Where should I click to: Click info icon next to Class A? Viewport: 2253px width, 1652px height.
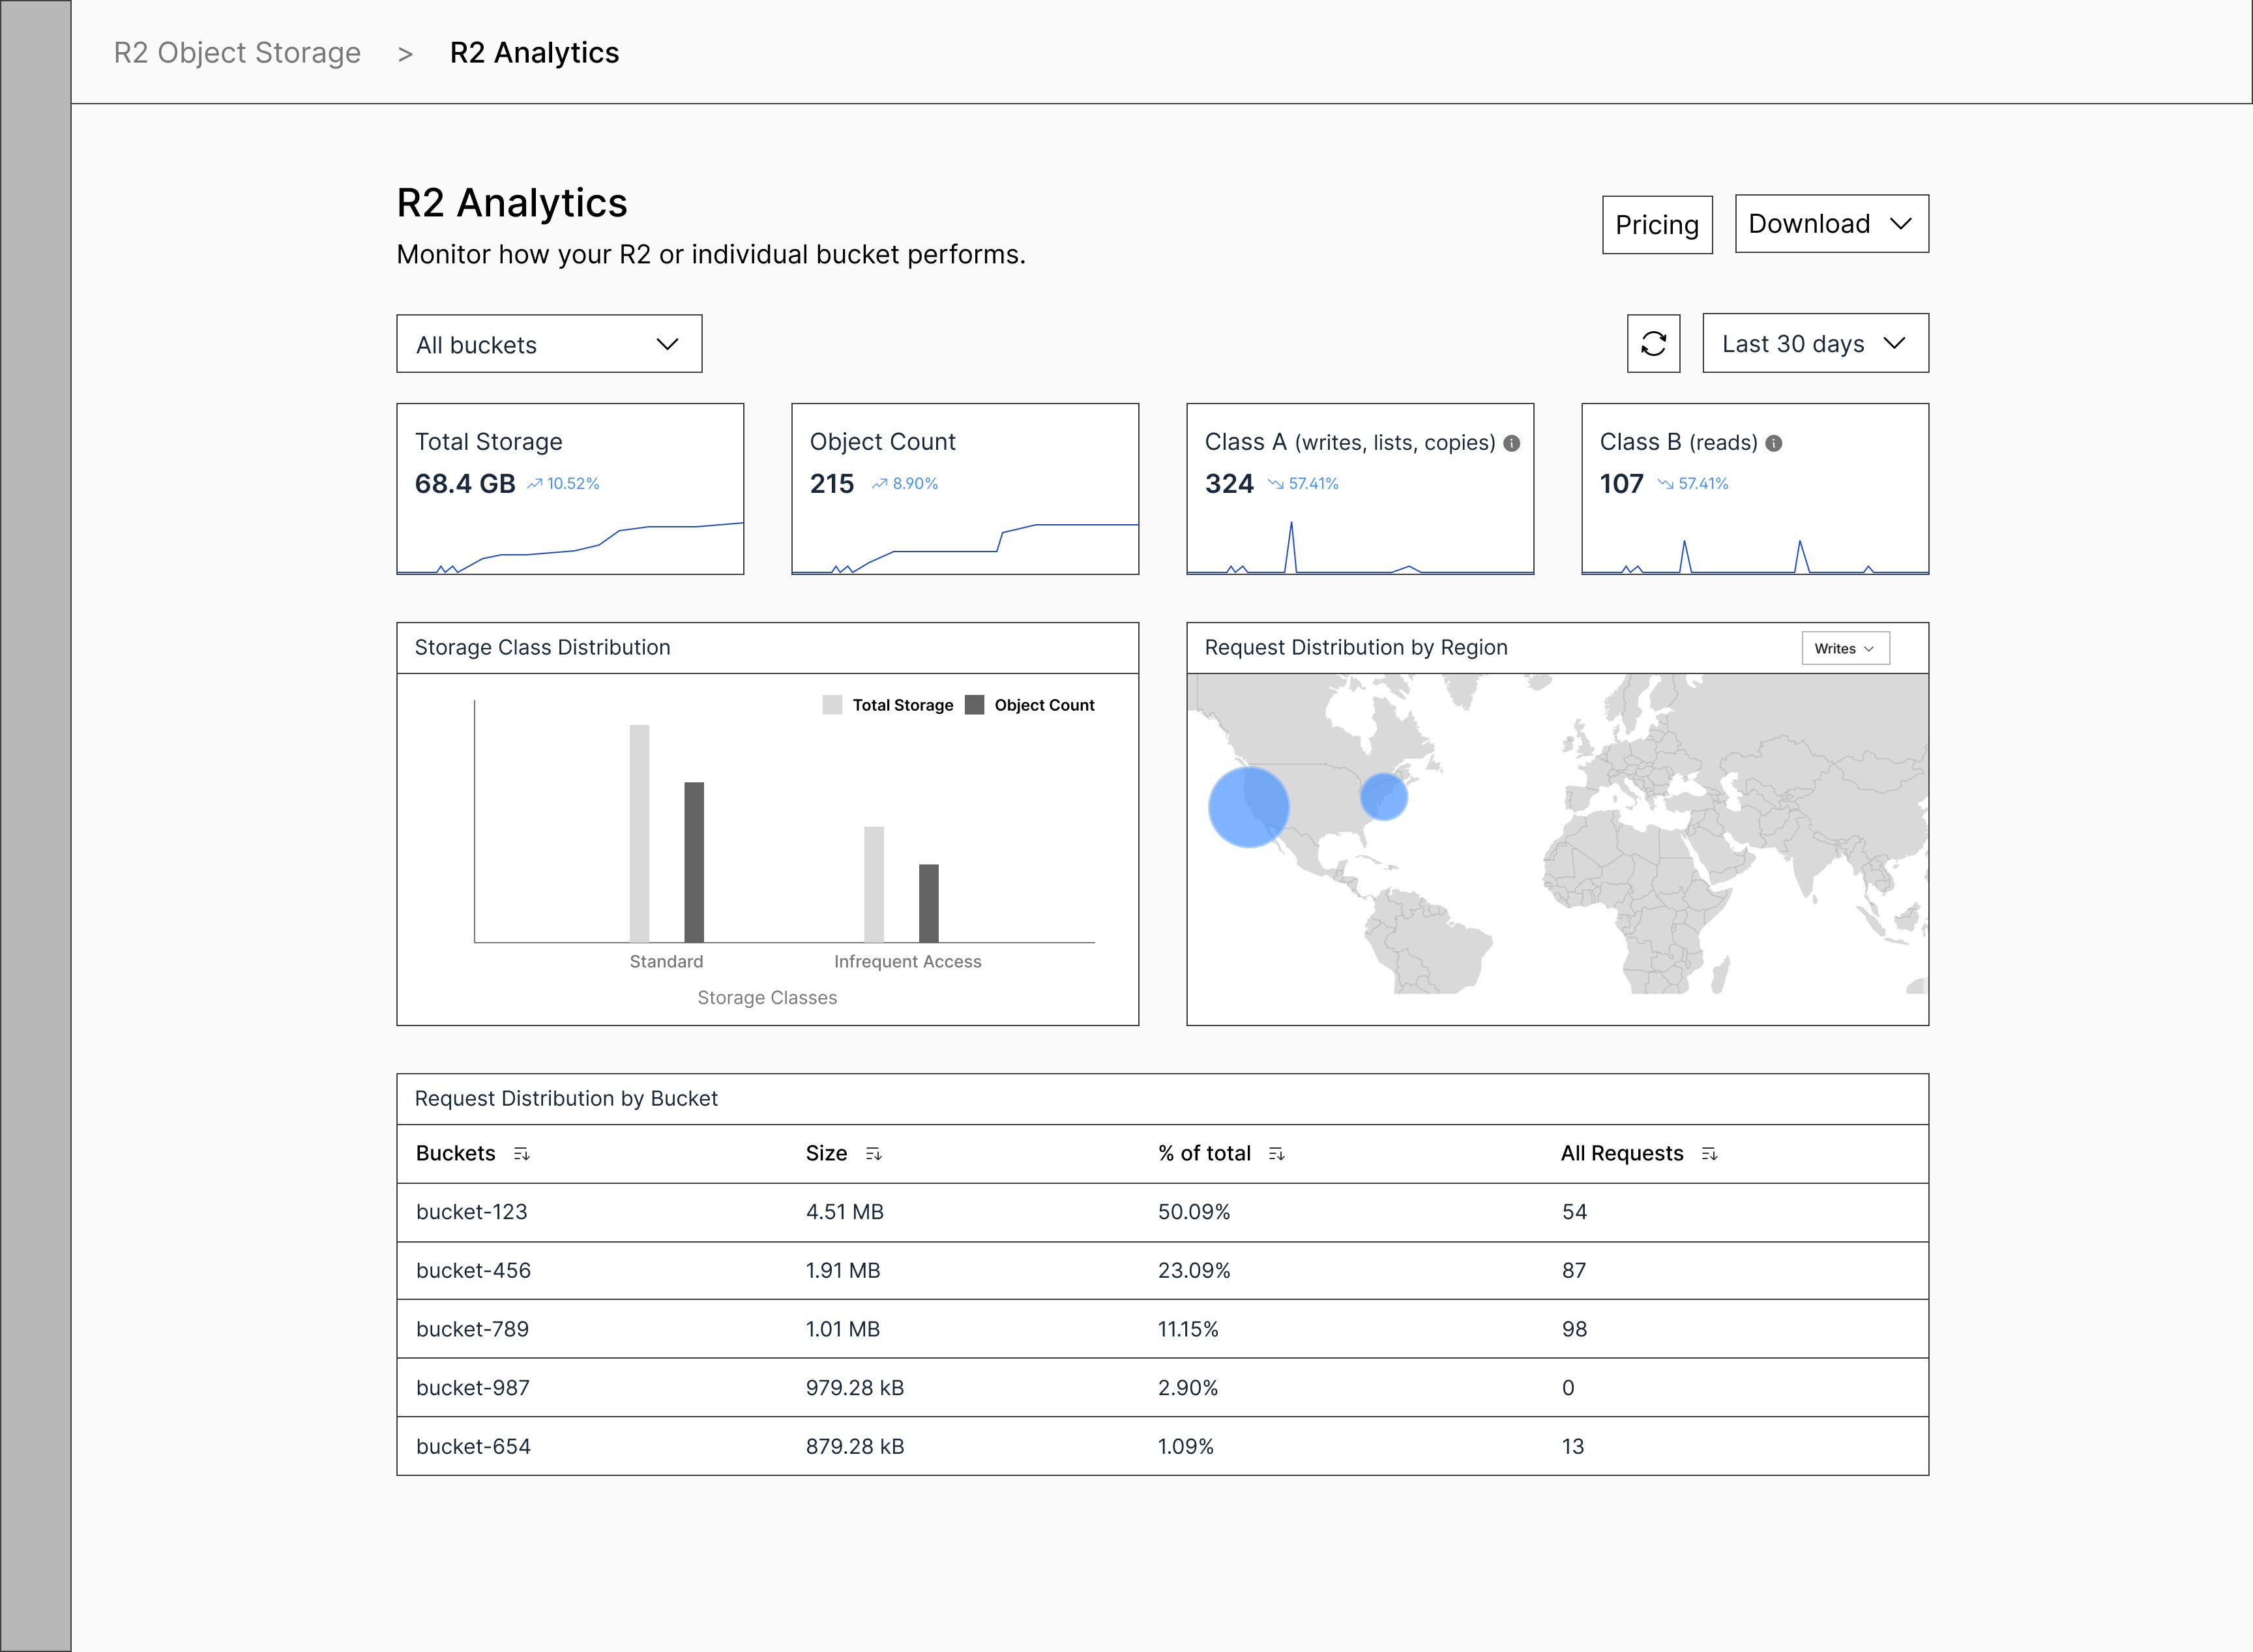click(x=1511, y=443)
